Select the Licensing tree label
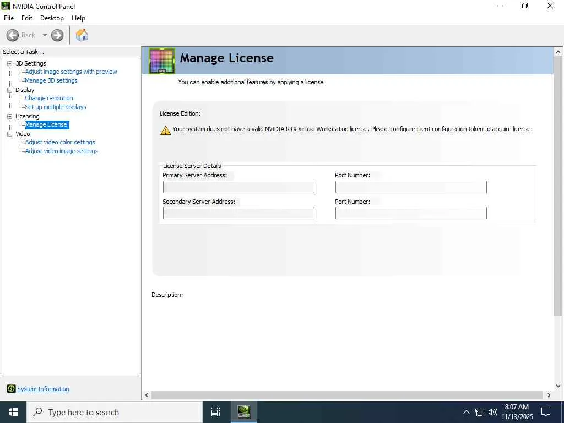The width and height of the screenshot is (564, 423). tap(28, 116)
